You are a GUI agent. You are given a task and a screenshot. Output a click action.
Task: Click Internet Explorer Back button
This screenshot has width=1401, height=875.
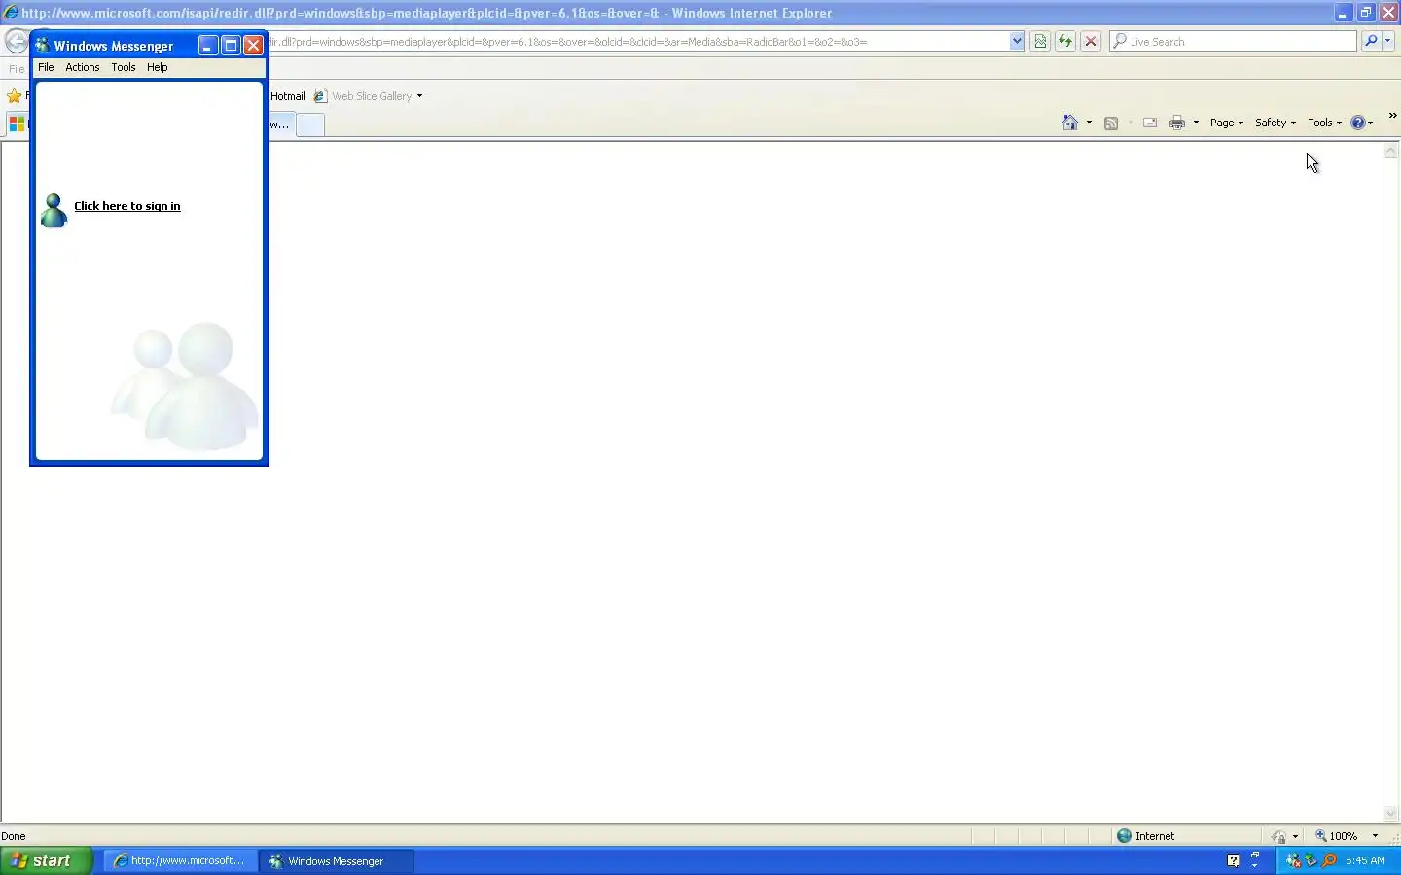[x=17, y=41]
